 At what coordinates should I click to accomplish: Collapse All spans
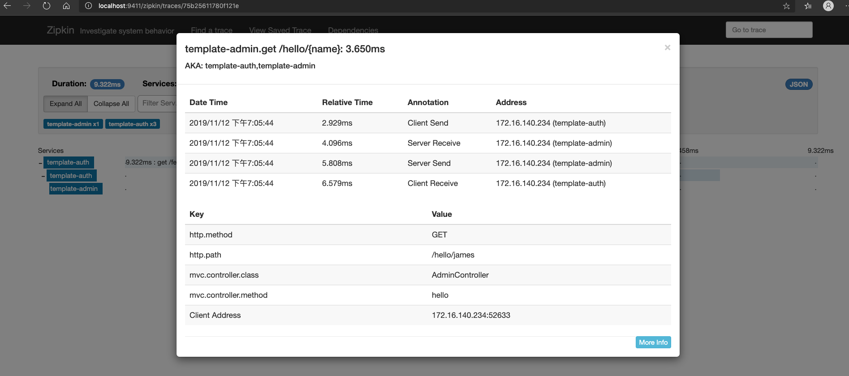click(x=111, y=104)
